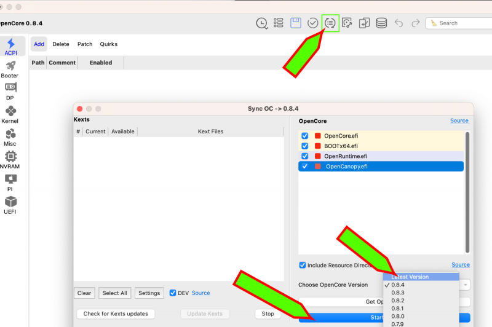This screenshot has width=492, height=327.
Task: Click the red status square beside OpenRuntime.efi
Action: (317, 156)
